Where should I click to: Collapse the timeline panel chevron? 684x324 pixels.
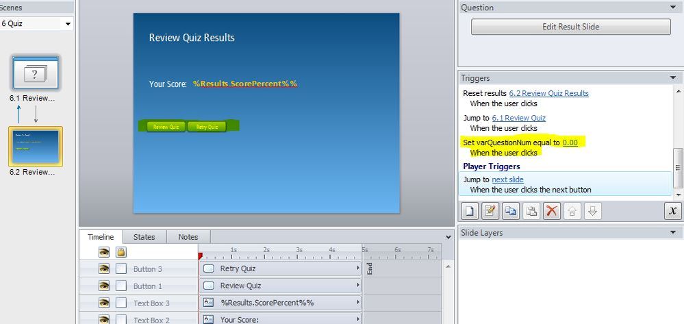pos(448,237)
